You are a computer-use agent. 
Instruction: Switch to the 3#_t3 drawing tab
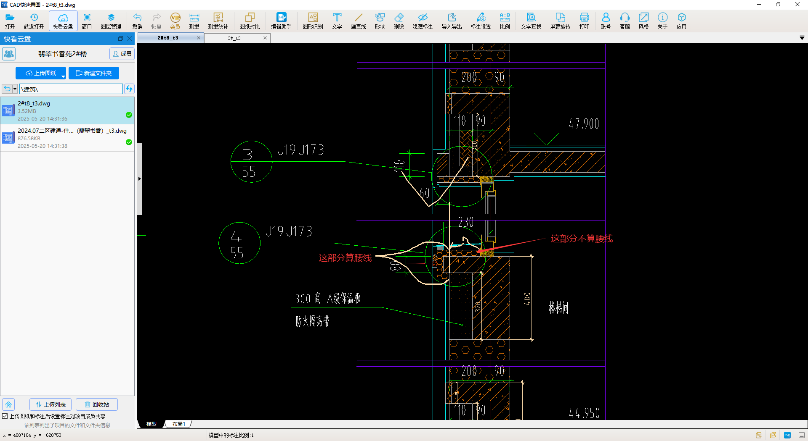tap(234, 38)
